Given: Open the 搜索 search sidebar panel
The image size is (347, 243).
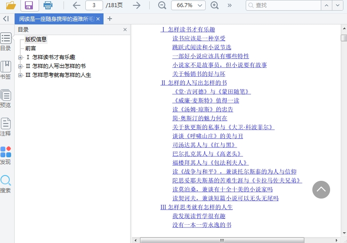Looking at the screenshot, I should (x=5, y=184).
